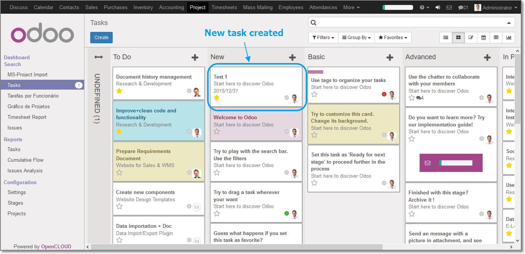
Task: Add a card to New column
Action: pos(292,57)
